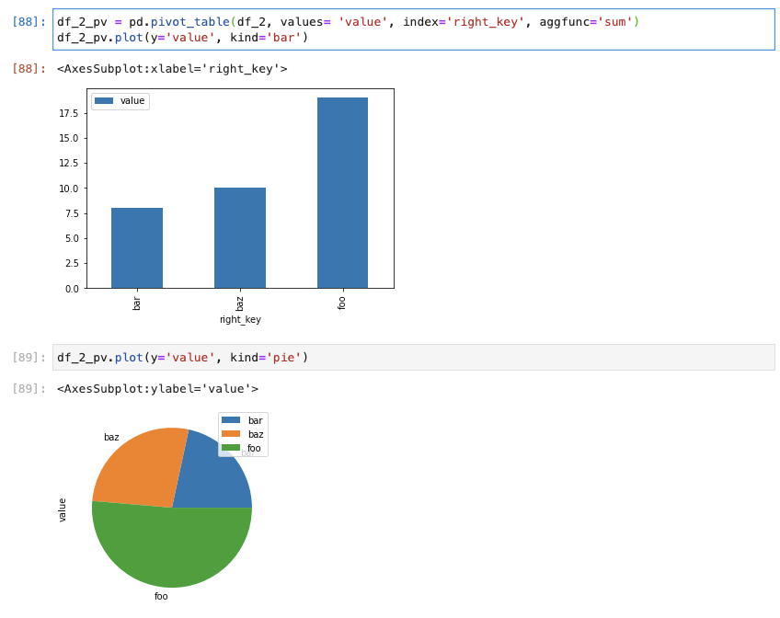Click the 'foo' x-axis tick label in bar chart
780x618 pixels.
[x=342, y=303]
